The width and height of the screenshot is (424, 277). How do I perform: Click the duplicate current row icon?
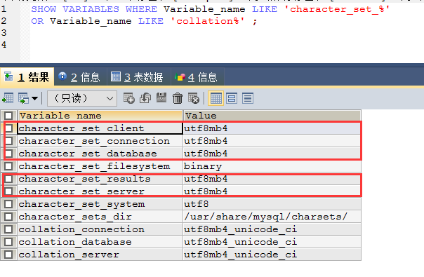pyautogui.click(x=145, y=98)
